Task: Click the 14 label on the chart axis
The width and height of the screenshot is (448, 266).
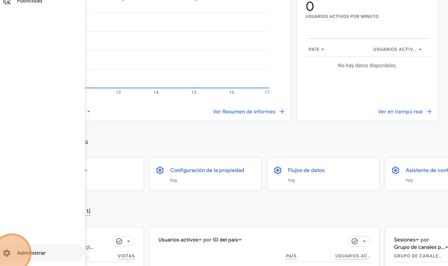Action: pos(156,92)
